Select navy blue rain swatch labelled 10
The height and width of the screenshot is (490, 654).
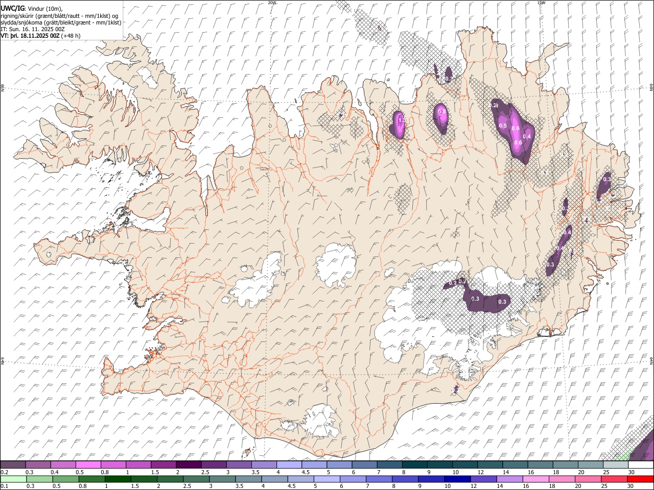[458, 479]
